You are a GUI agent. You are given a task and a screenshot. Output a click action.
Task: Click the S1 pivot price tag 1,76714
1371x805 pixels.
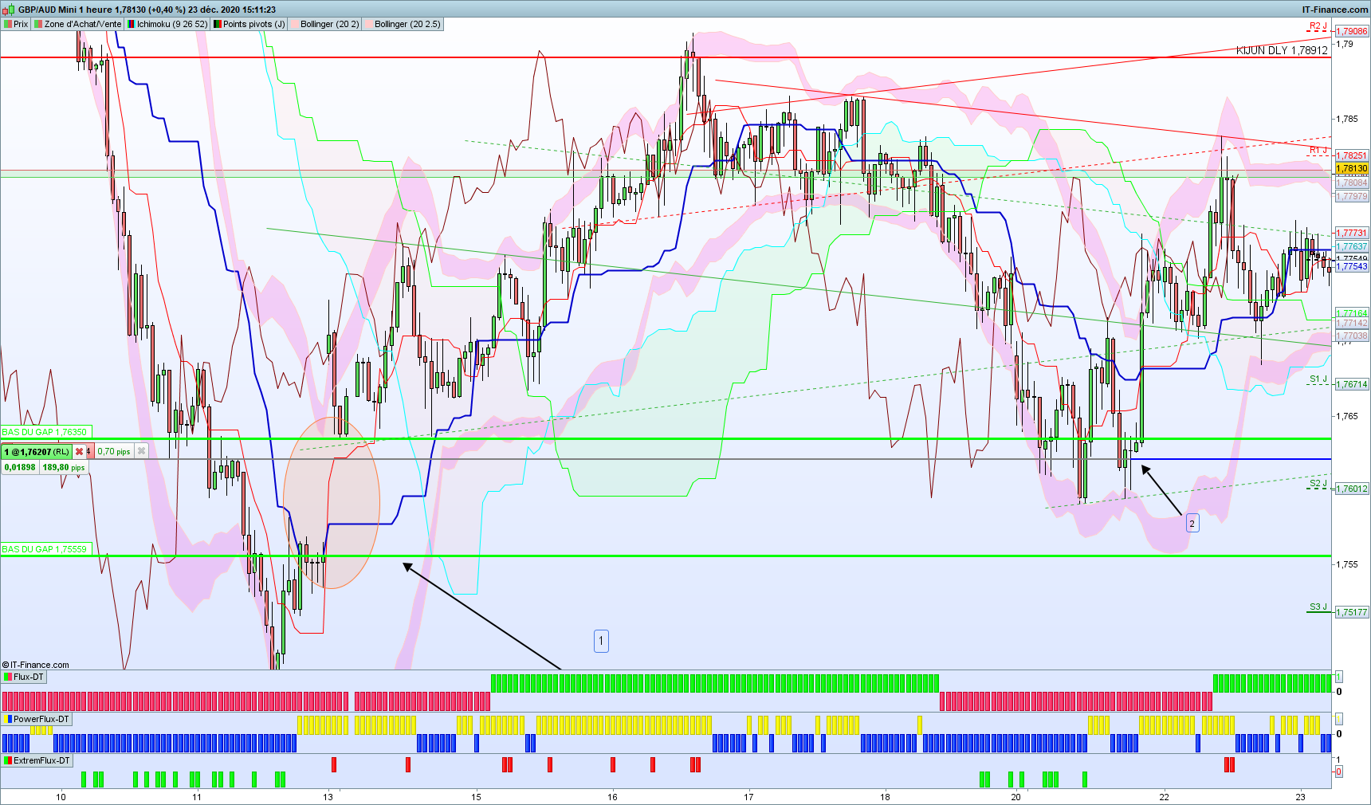point(1352,384)
